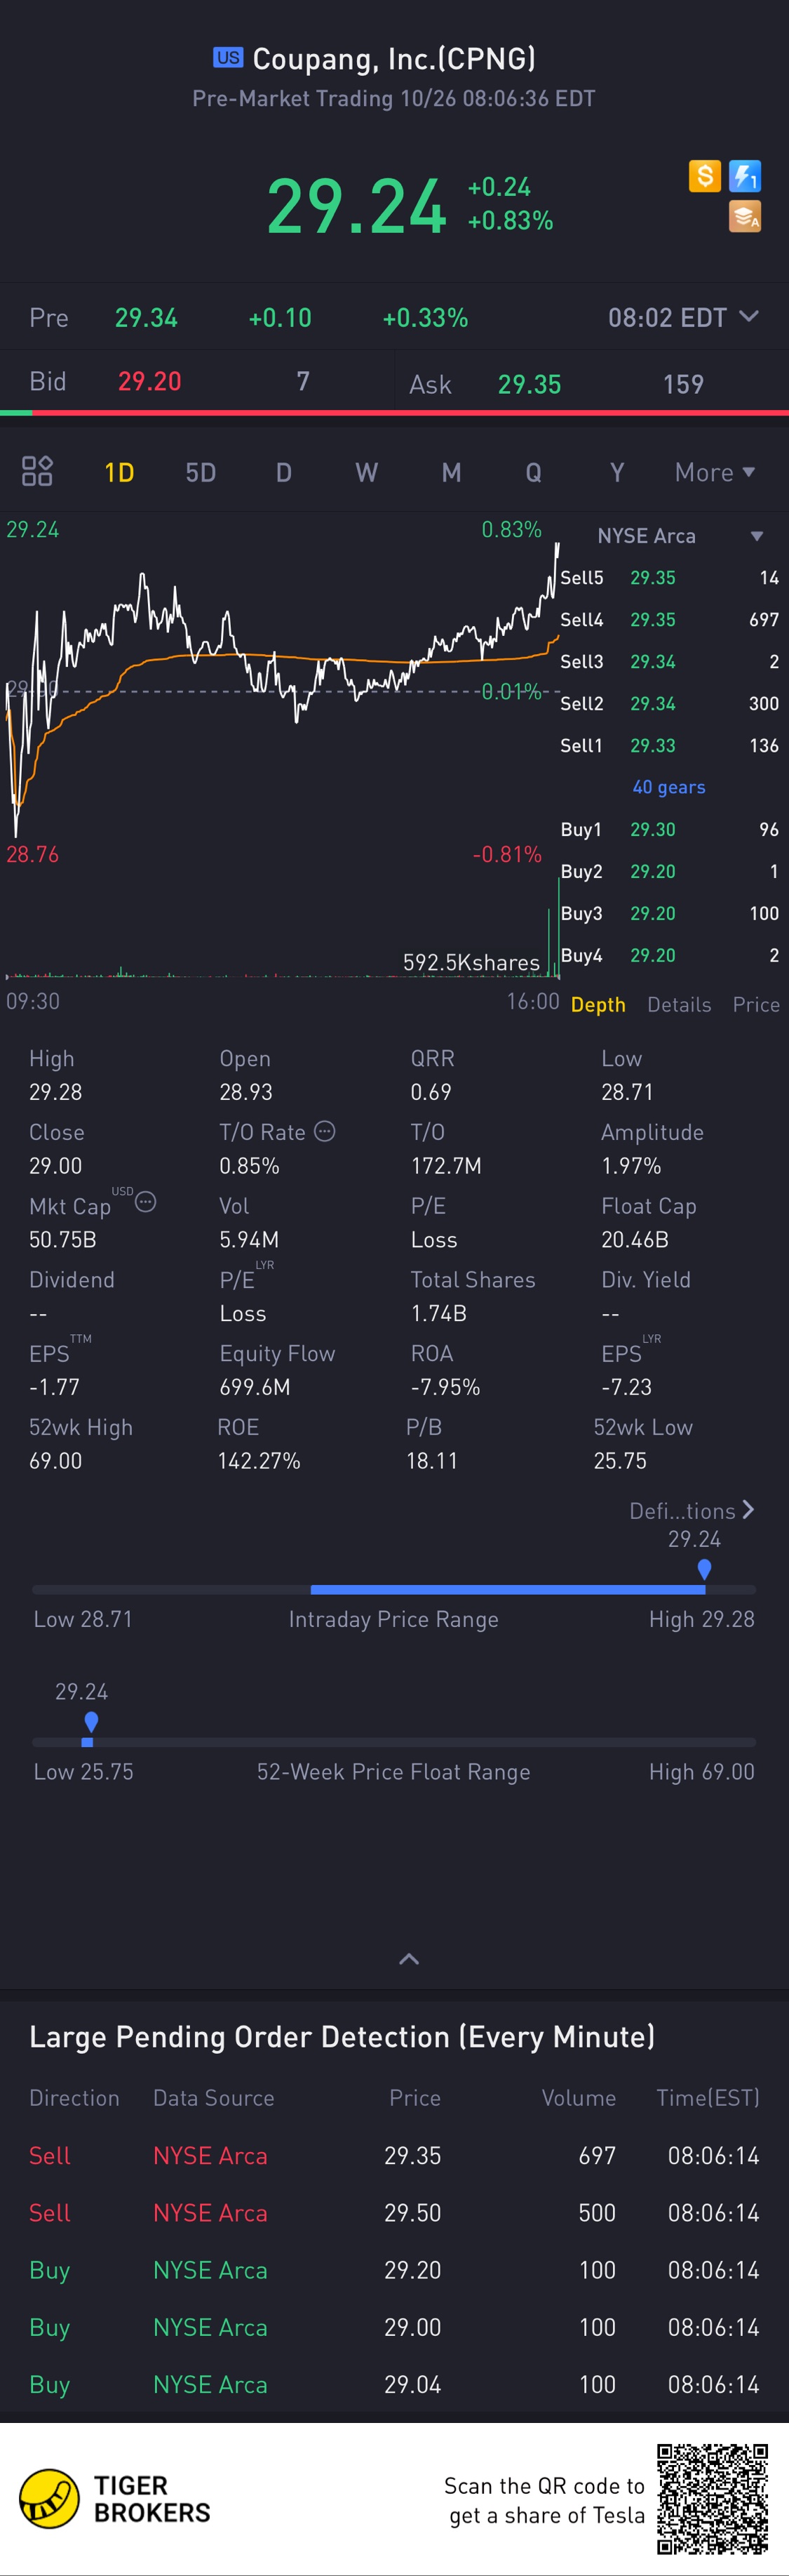Image resolution: width=789 pixels, height=2576 pixels.
Task: Switch to the Price tab
Action: click(x=756, y=1004)
